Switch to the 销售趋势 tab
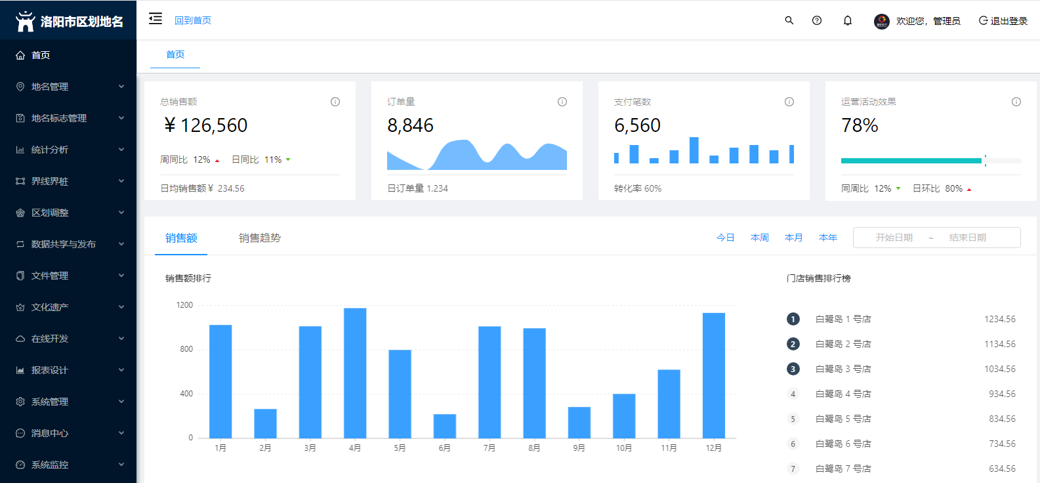The image size is (1040, 483). (x=260, y=238)
